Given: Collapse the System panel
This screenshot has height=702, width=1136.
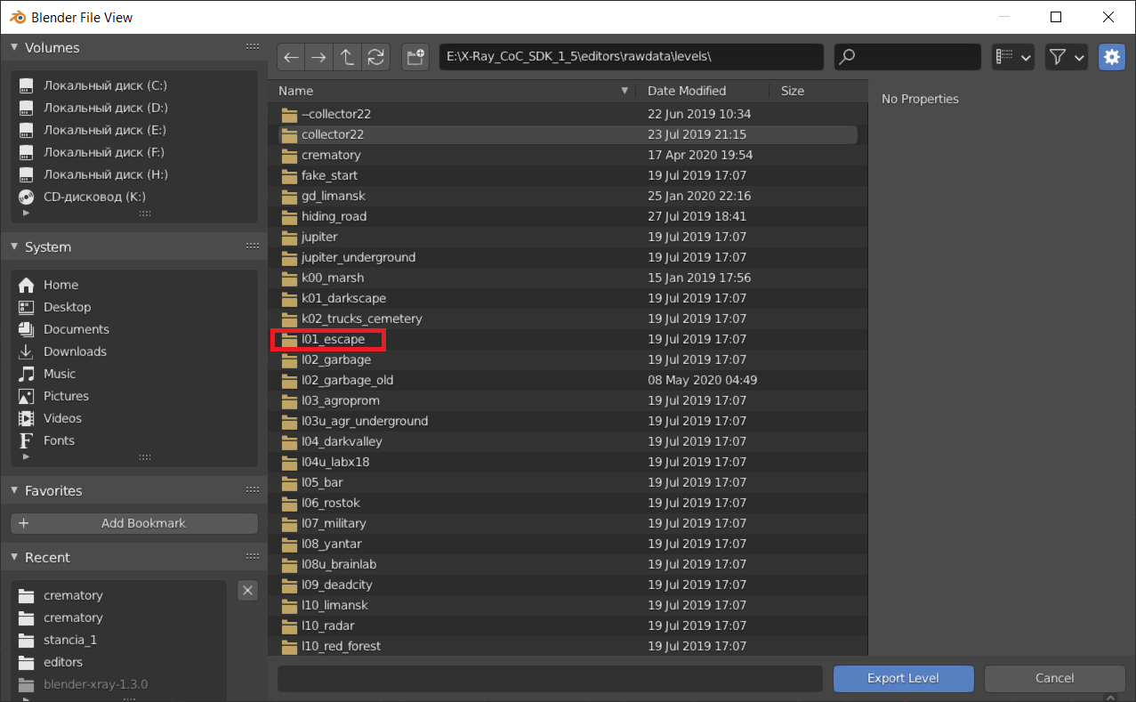Looking at the screenshot, I should pyautogui.click(x=15, y=247).
